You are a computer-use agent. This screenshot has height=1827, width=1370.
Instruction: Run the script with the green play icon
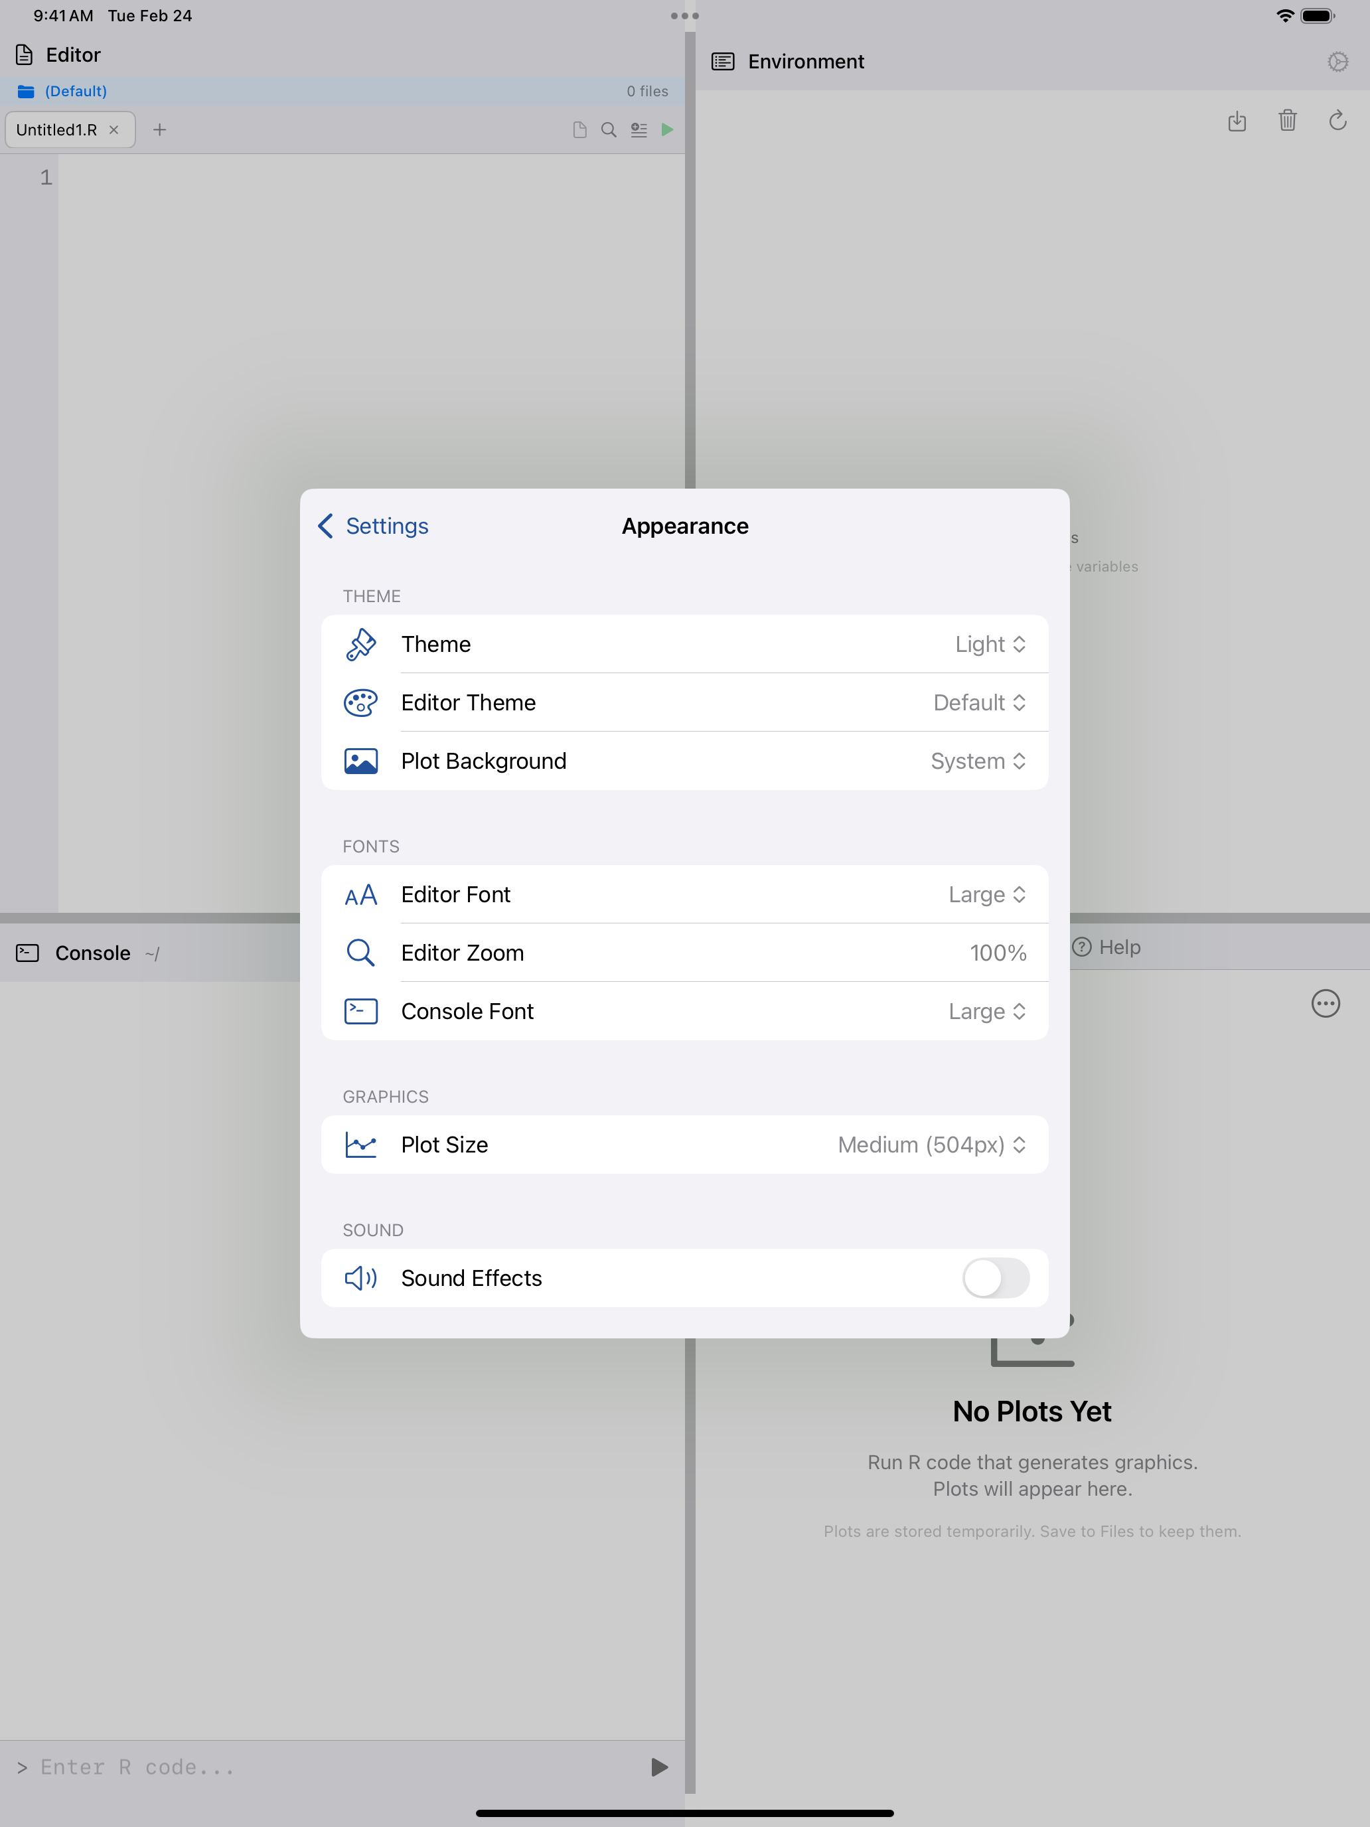pos(667,129)
